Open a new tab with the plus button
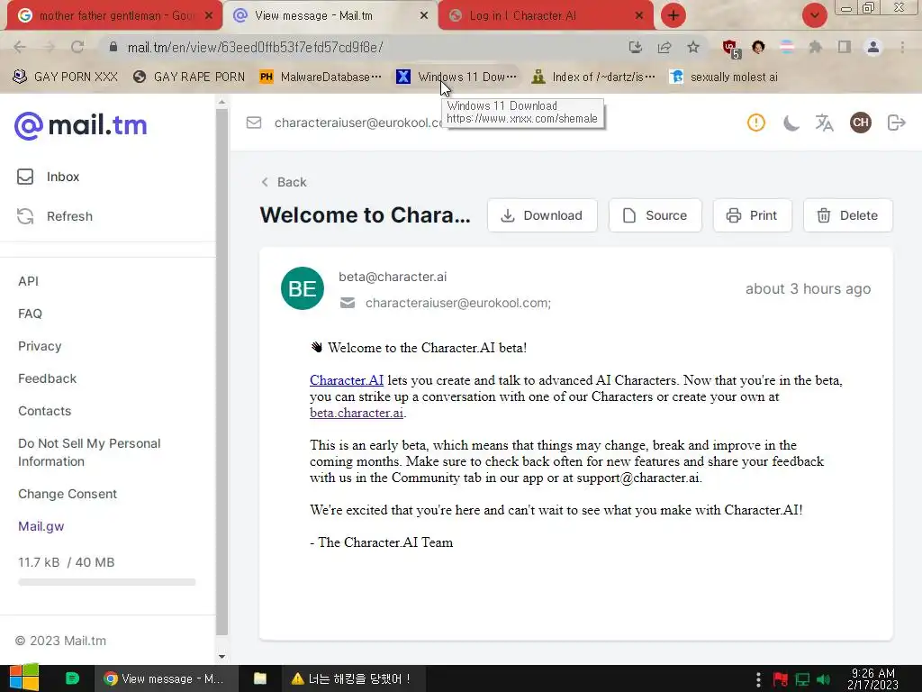 [x=673, y=15]
